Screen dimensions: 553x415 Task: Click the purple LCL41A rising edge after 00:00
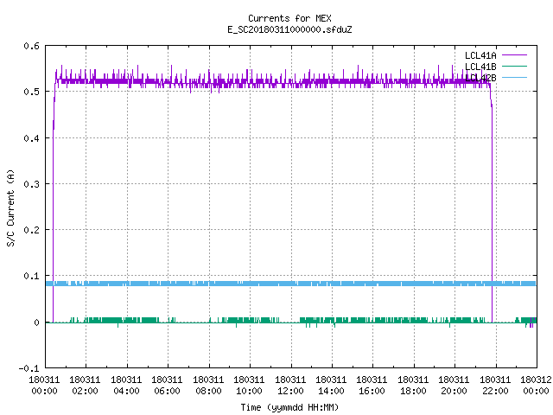tap(54, 212)
